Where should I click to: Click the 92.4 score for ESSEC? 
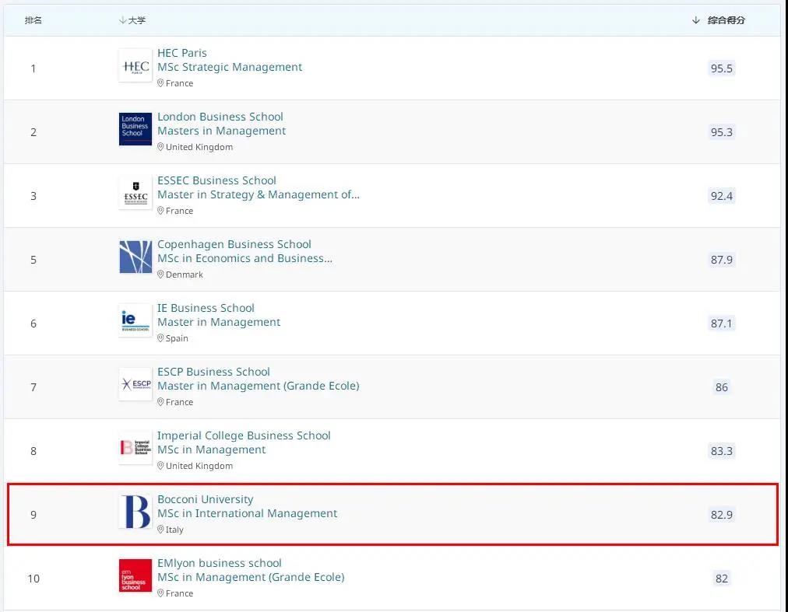pos(721,196)
